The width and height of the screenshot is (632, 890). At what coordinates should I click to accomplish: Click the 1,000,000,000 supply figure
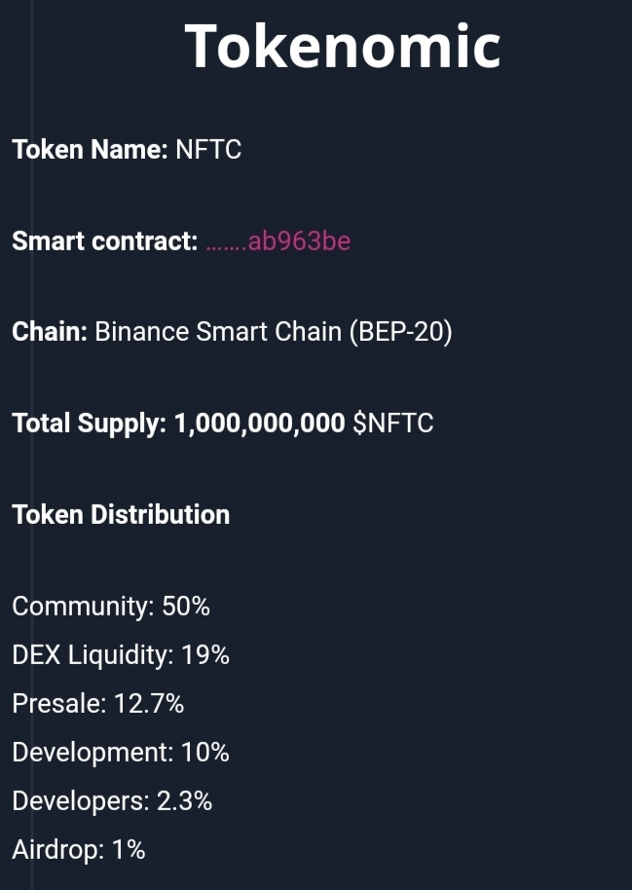click(259, 424)
